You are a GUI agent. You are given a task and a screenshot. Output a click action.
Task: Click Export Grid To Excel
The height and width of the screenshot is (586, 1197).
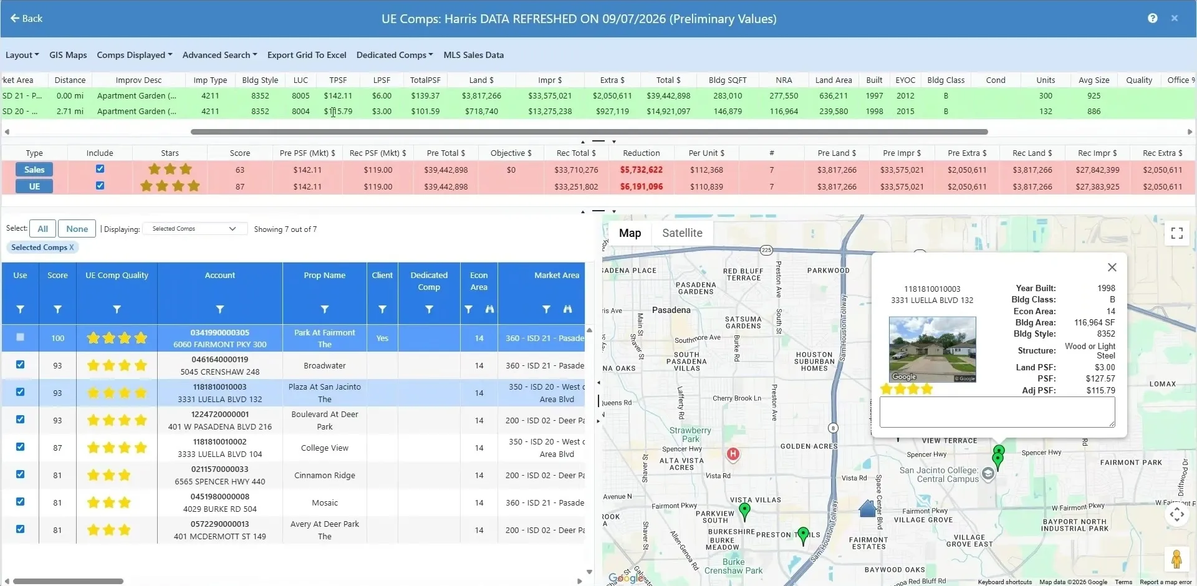pos(307,55)
